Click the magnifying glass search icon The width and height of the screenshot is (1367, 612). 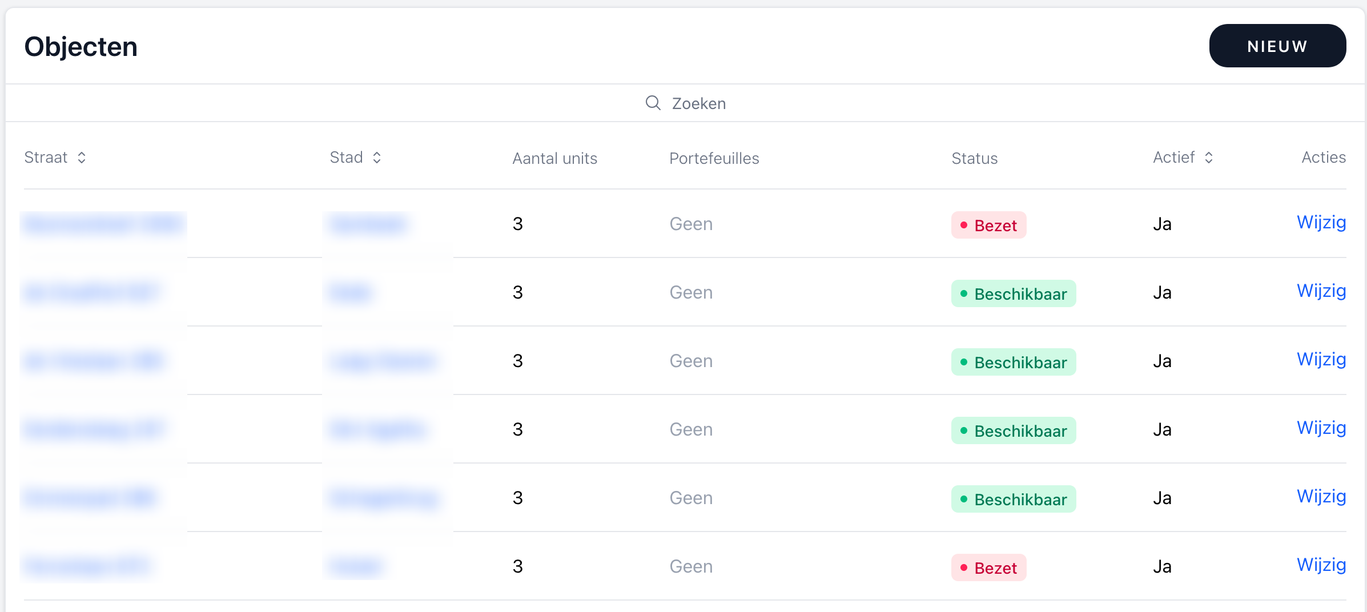653,103
